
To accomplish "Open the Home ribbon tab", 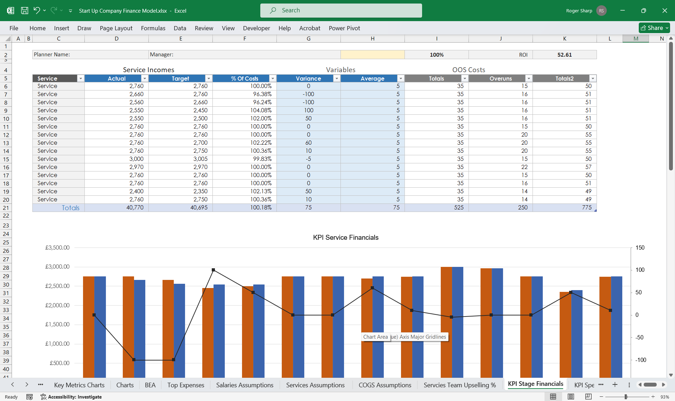I will tap(37, 28).
